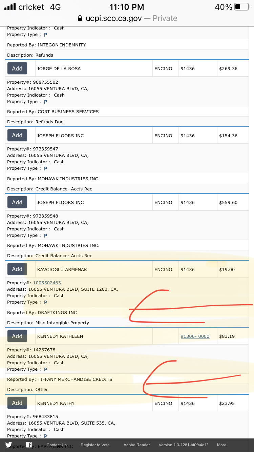Select Reported By: DRAFTKINGS INC

point(42,313)
